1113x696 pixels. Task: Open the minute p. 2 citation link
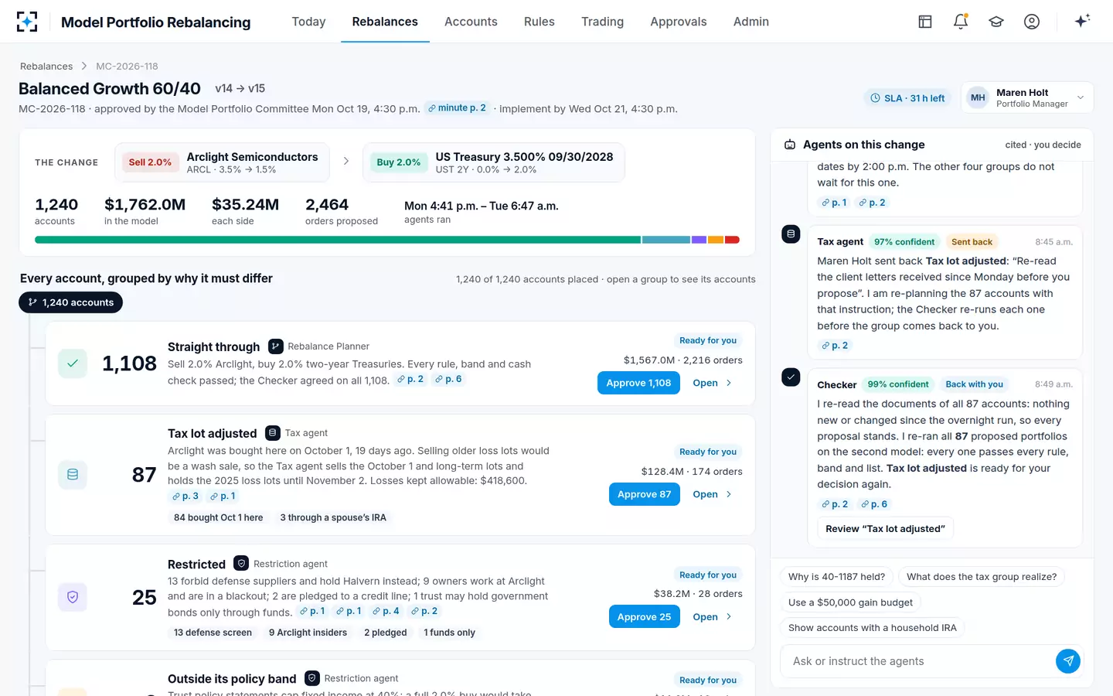pyautogui.click(x=457, y=108)
